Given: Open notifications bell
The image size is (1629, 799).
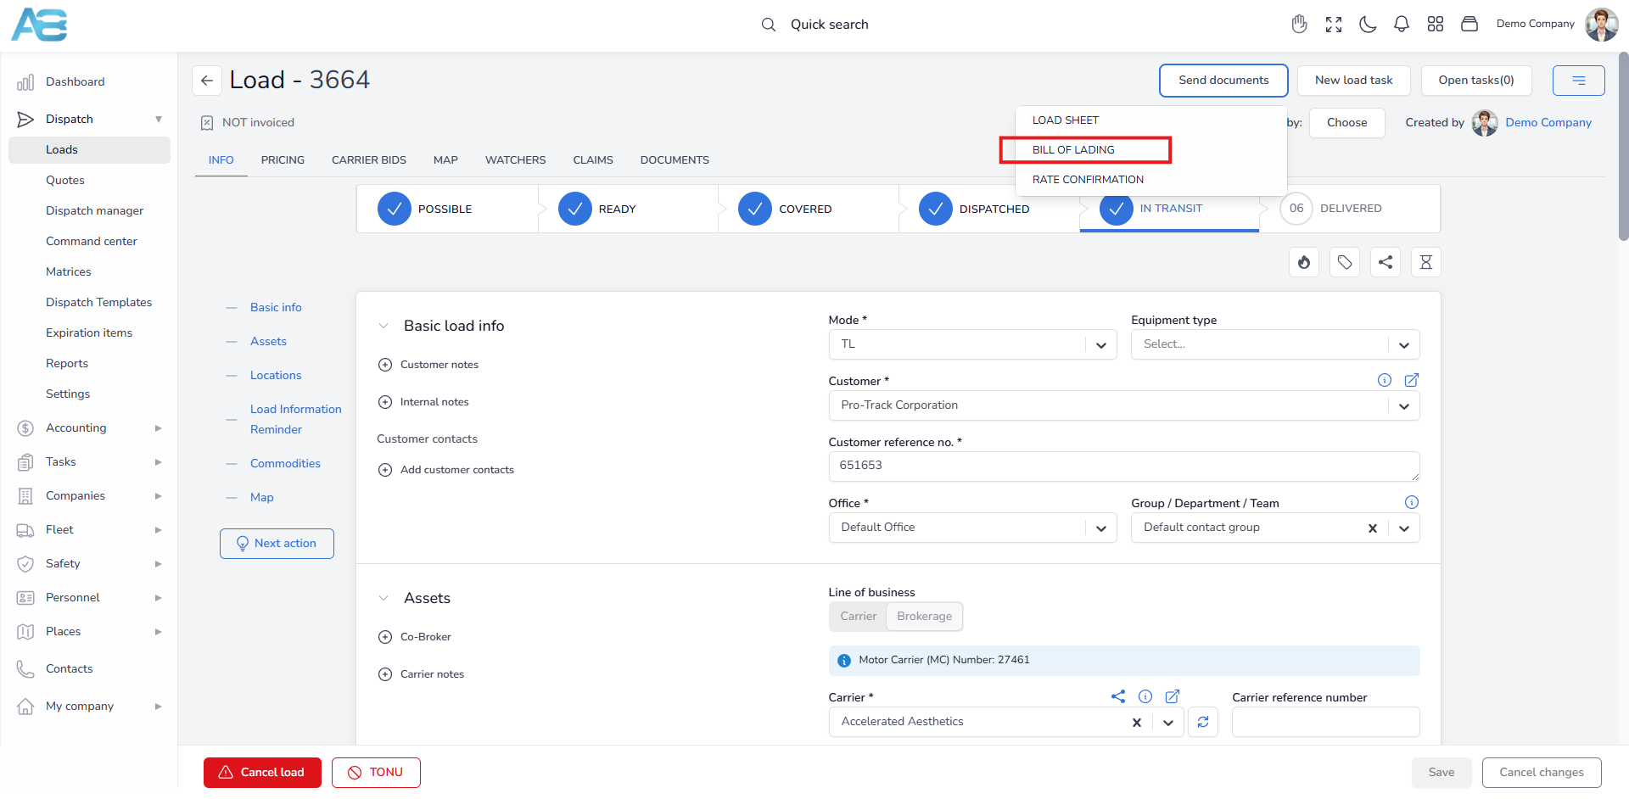Looking at the screenshot, I should (1402, 25).
